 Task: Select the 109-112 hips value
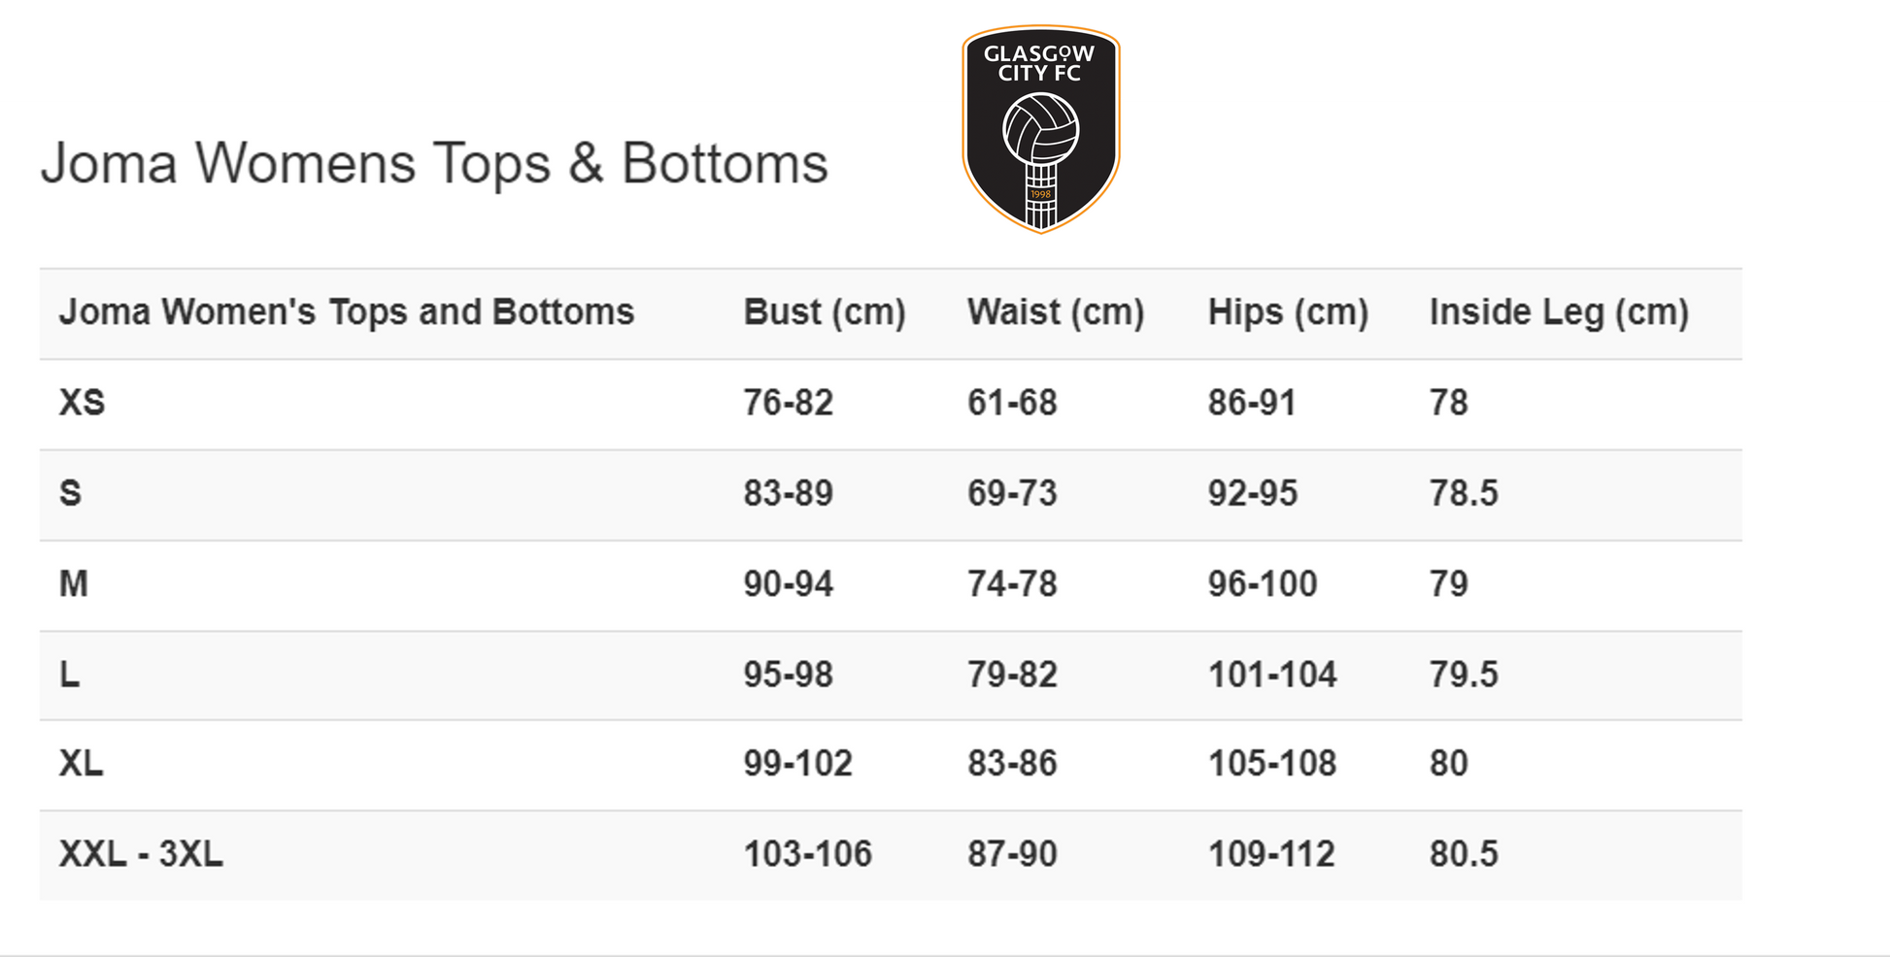coord(1271,854)
